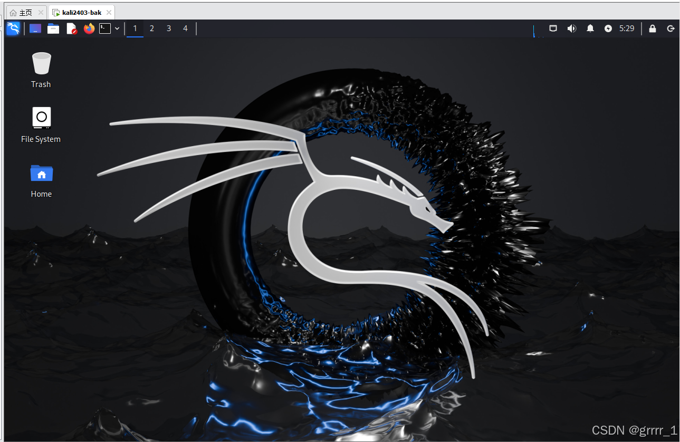Open the file manager from the panel

click(53, 28)
